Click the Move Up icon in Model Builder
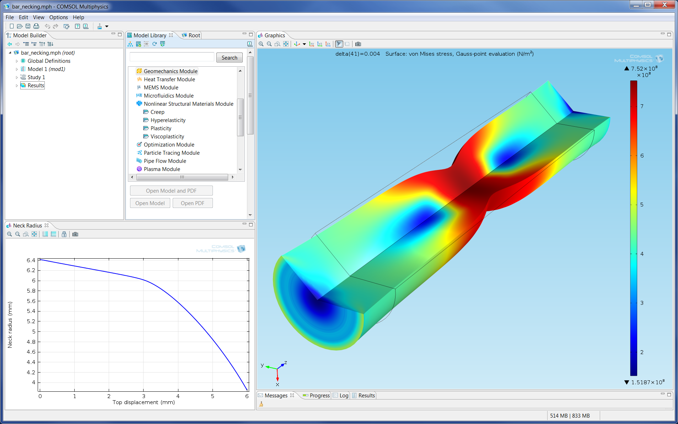The image size is (678, 424). tap(42, 44)
